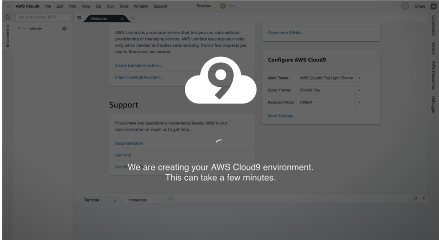Click the tab list icon left of Welcome
The height and width of the screenshot is (240, 439).
(79, 18)
